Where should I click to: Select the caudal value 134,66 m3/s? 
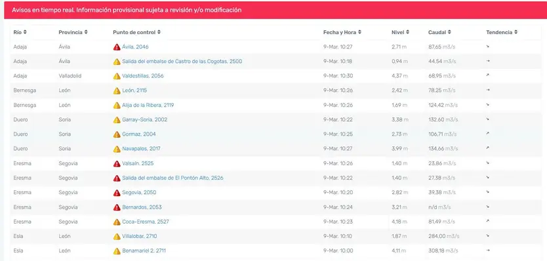coord(443,149)
